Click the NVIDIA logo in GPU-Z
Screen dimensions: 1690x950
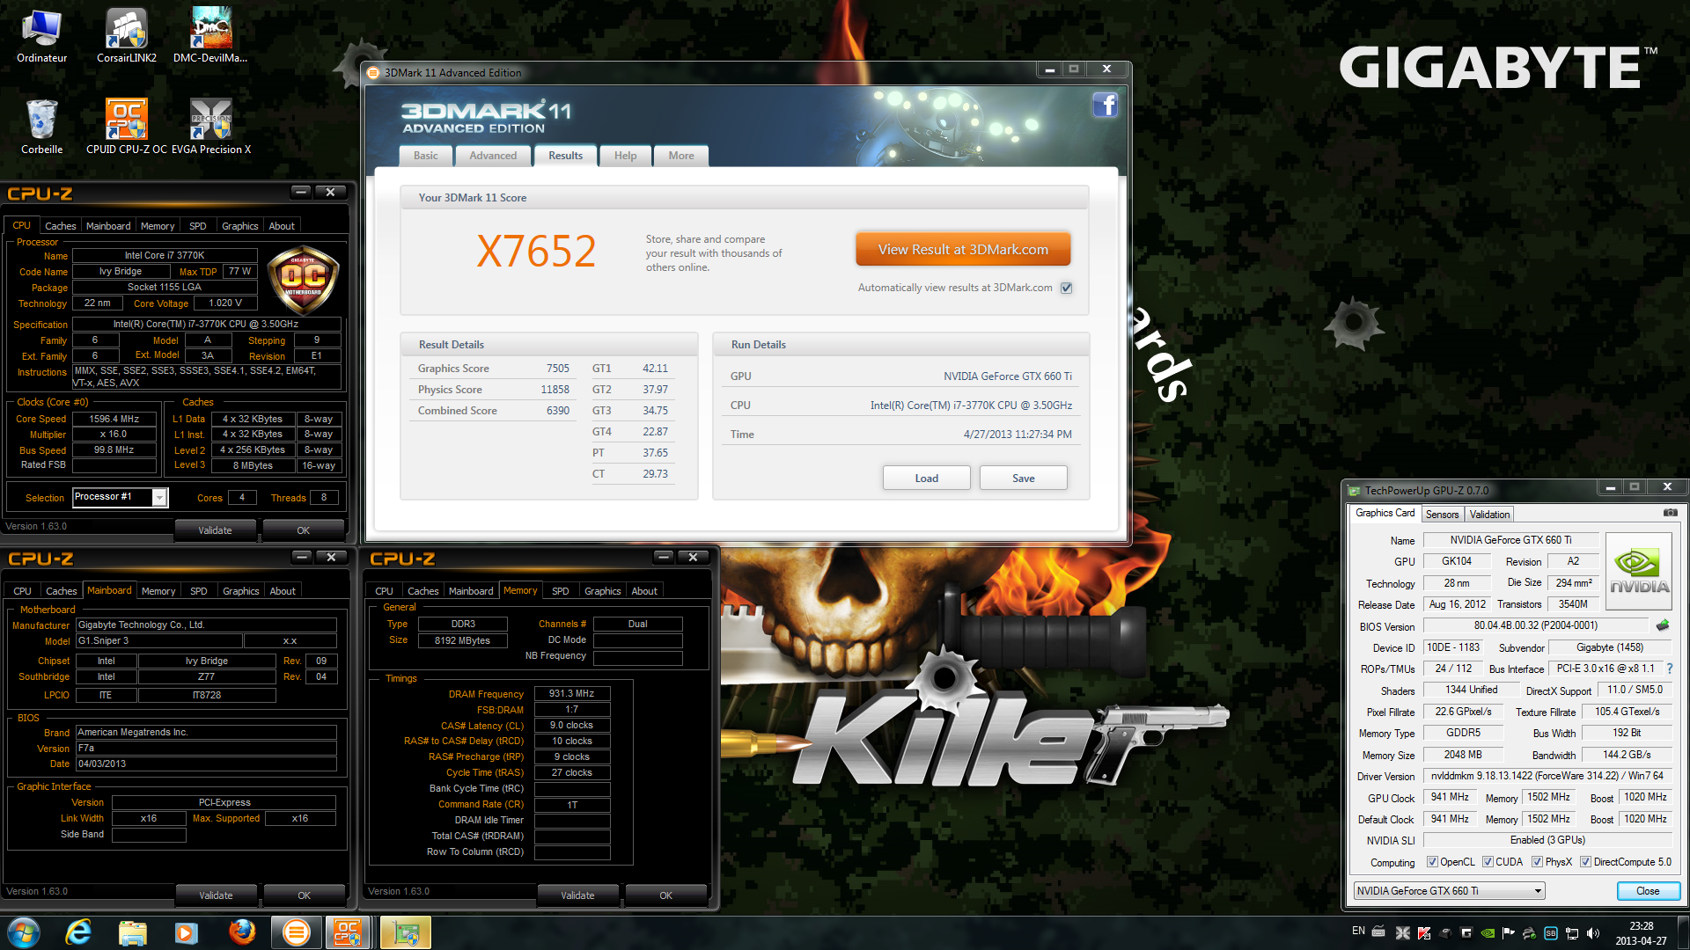[1639, 571]
